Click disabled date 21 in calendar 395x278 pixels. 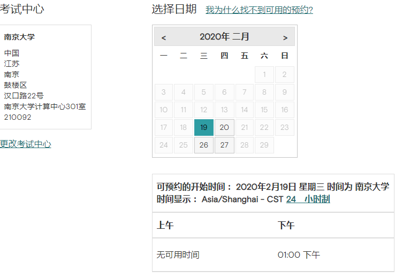pos(245,127)
